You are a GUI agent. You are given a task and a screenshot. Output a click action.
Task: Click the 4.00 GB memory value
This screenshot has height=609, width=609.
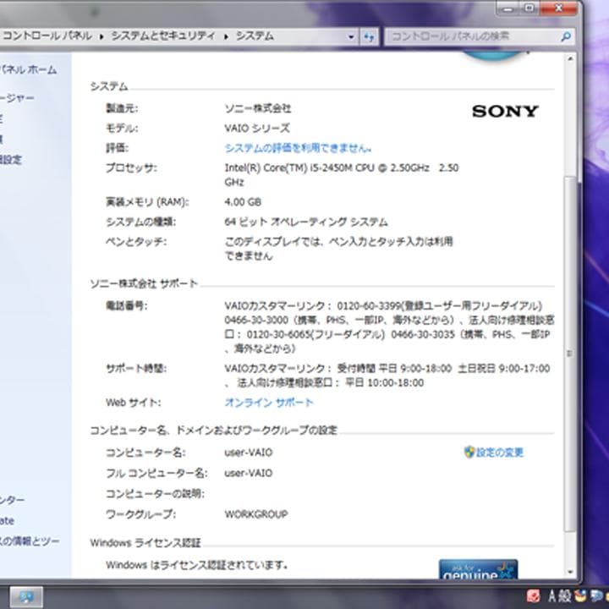point(243,202)
